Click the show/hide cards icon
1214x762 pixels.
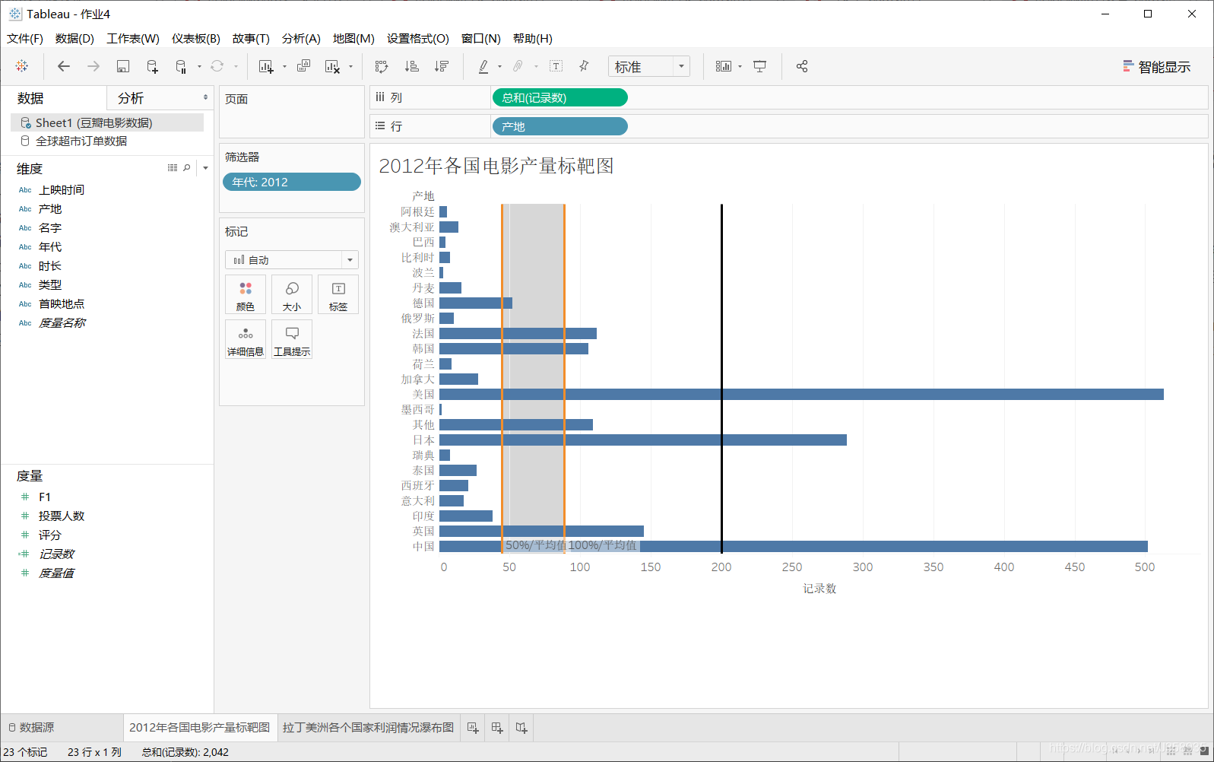[724, 66]
